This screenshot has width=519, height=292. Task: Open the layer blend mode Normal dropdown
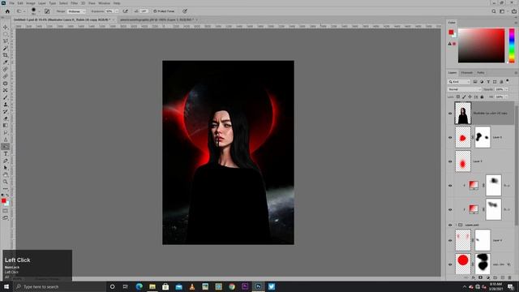(465, 89)
